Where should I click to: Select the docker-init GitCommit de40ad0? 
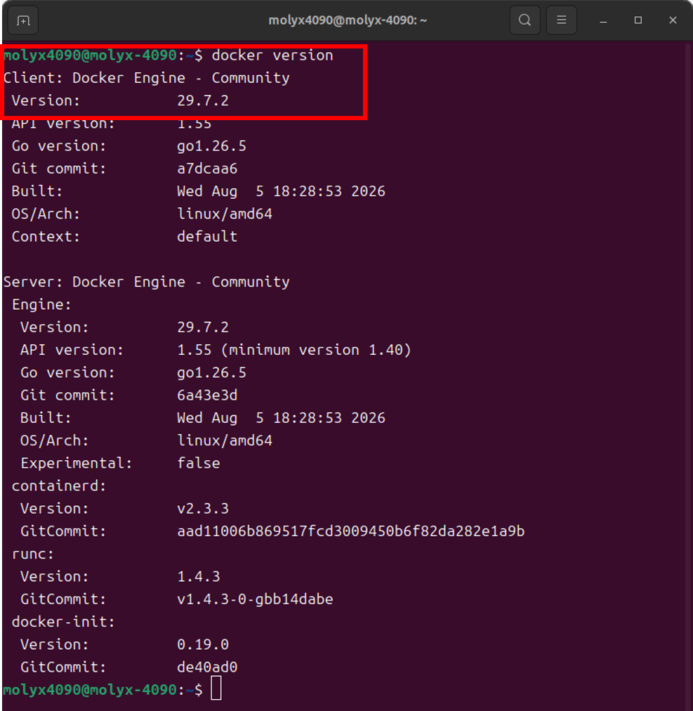pyautogui.click(x=207, y=667)
